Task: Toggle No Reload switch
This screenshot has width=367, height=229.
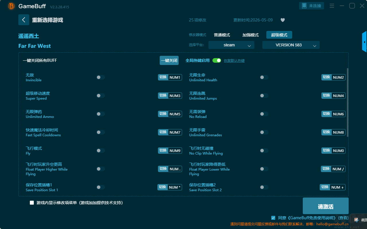Action: coord(264,114)
